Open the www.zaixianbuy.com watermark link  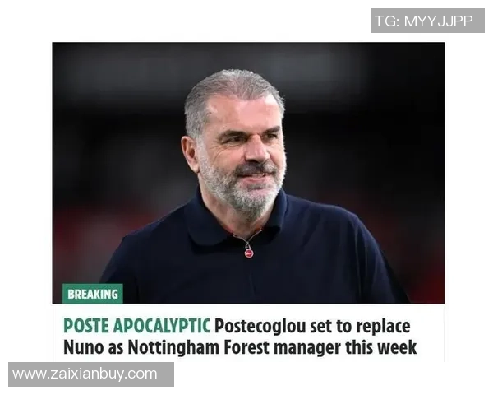85,374
